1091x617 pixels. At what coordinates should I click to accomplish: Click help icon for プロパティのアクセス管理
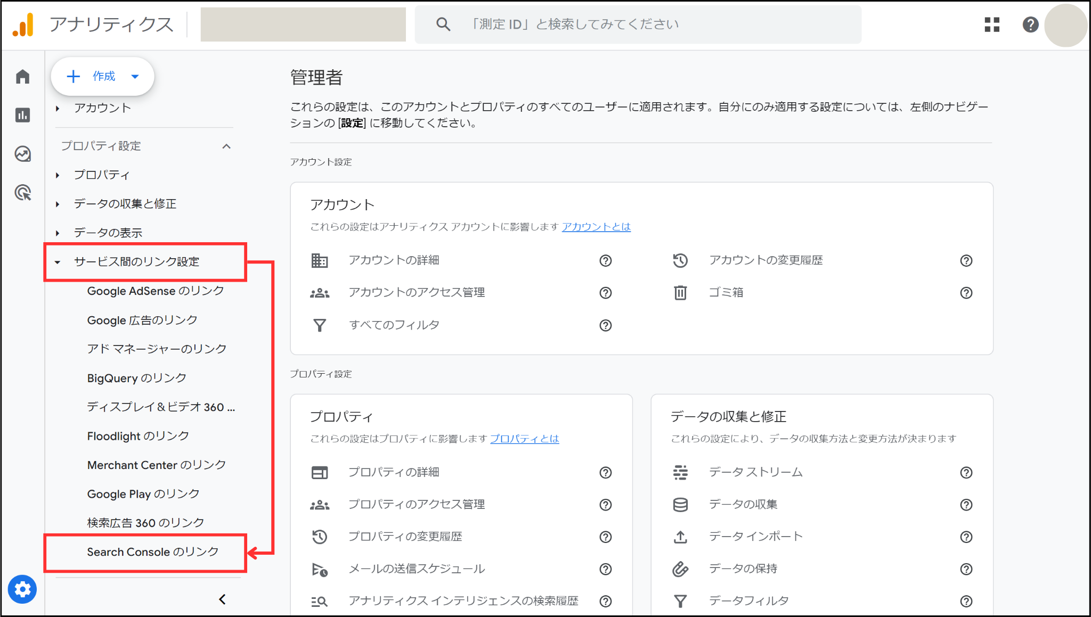(606, 505)
